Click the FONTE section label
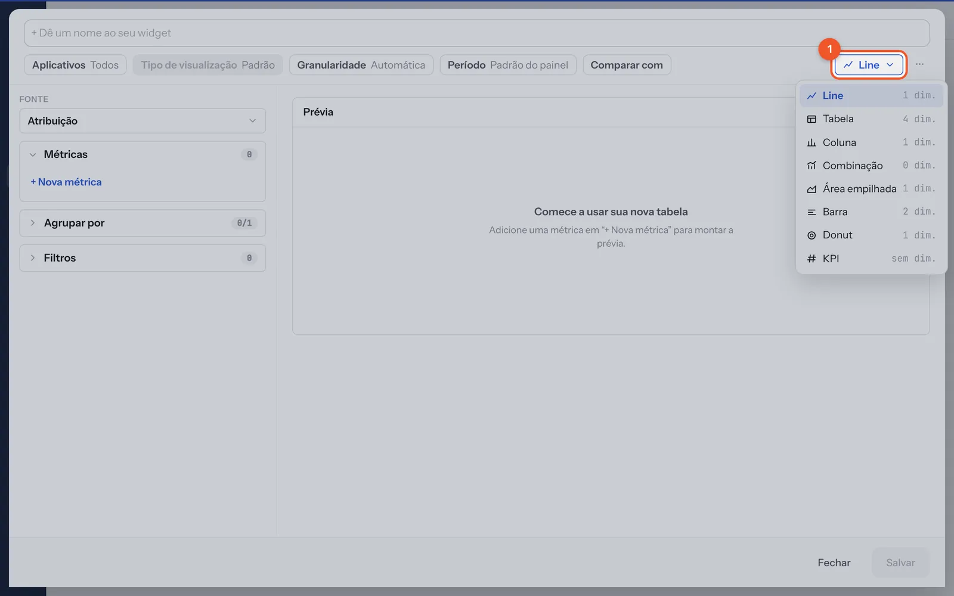Image resolution: width=954 pixels, height=596 pixels. [34, 99]
